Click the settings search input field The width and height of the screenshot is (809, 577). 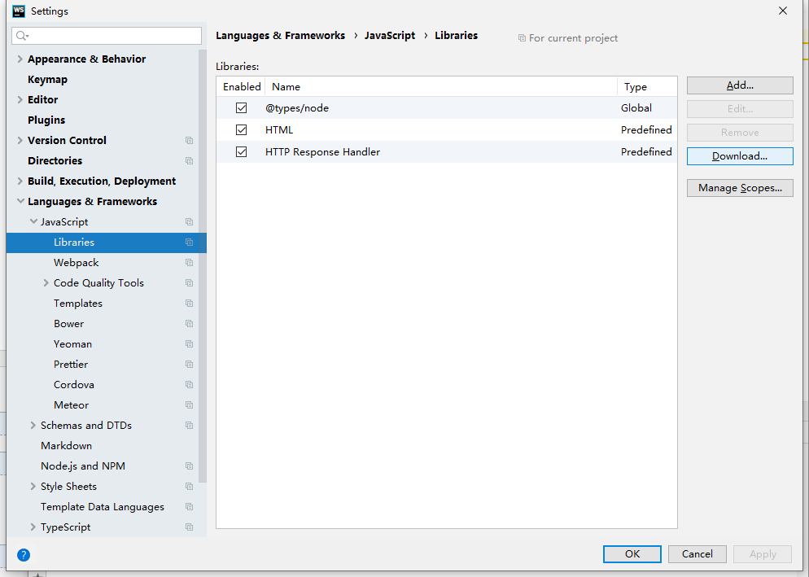click(x=107, y=36)
